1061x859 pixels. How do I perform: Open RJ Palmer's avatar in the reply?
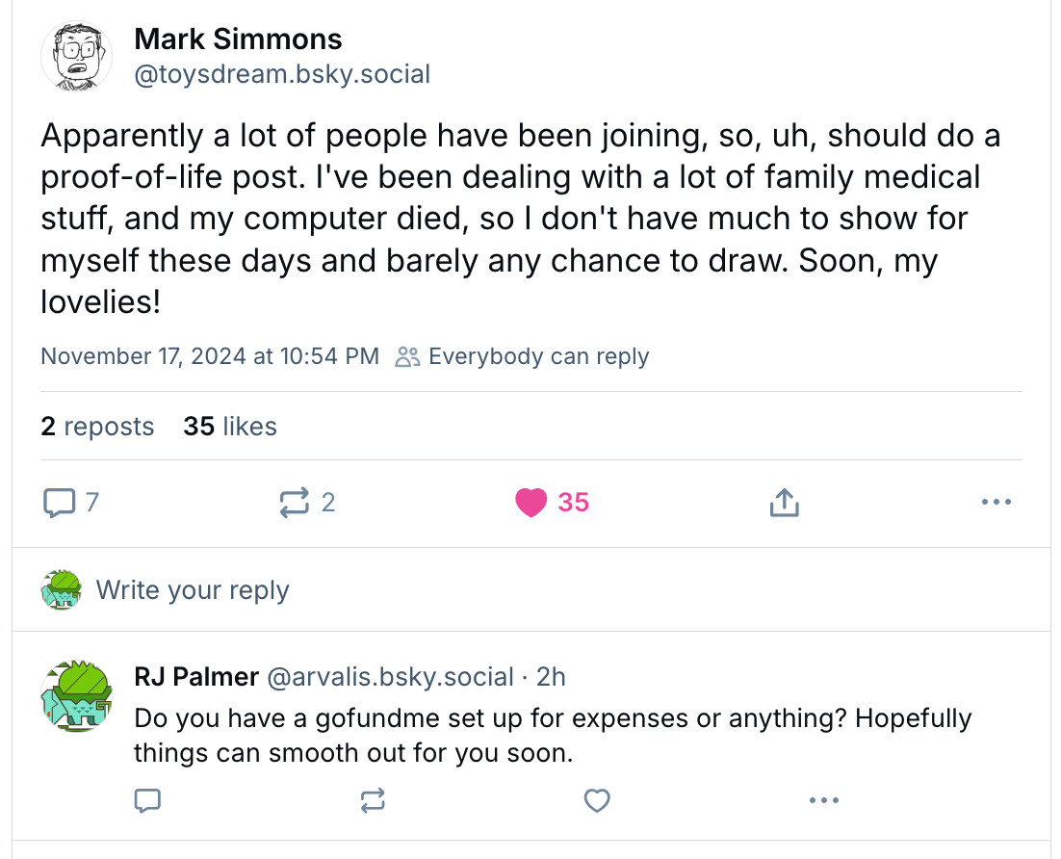tap(76, 696)
